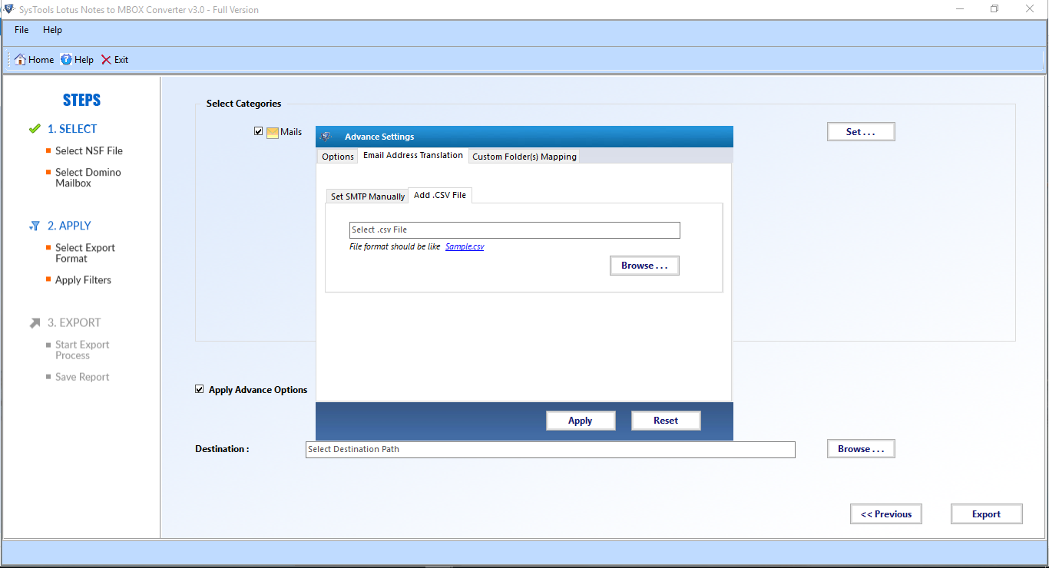
Task: Click the 3. EXPORT heading
Action: click(74, 323)
